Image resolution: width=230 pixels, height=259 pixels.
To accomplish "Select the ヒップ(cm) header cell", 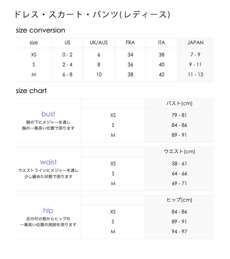I will 179,200.
